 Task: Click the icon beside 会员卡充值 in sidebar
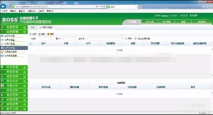(x=2, y=48)
